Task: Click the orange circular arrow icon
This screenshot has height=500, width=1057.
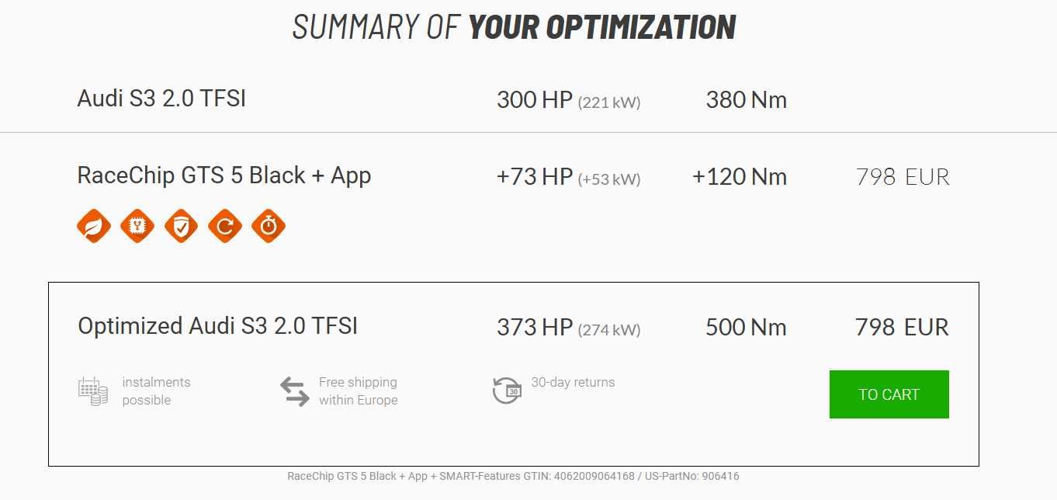Action: tap(225, 226)
